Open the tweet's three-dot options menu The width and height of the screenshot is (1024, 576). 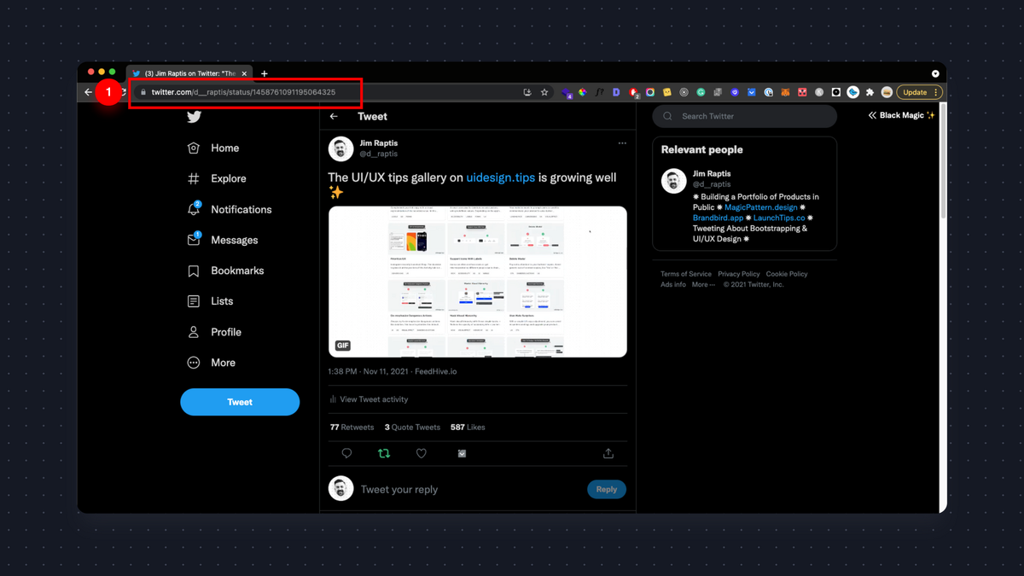[622, 143]
